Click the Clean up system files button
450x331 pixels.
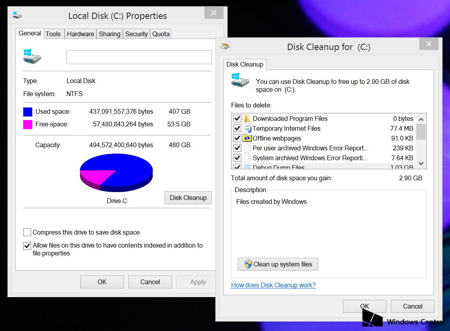pyautogui.click(x=278, y=264)
